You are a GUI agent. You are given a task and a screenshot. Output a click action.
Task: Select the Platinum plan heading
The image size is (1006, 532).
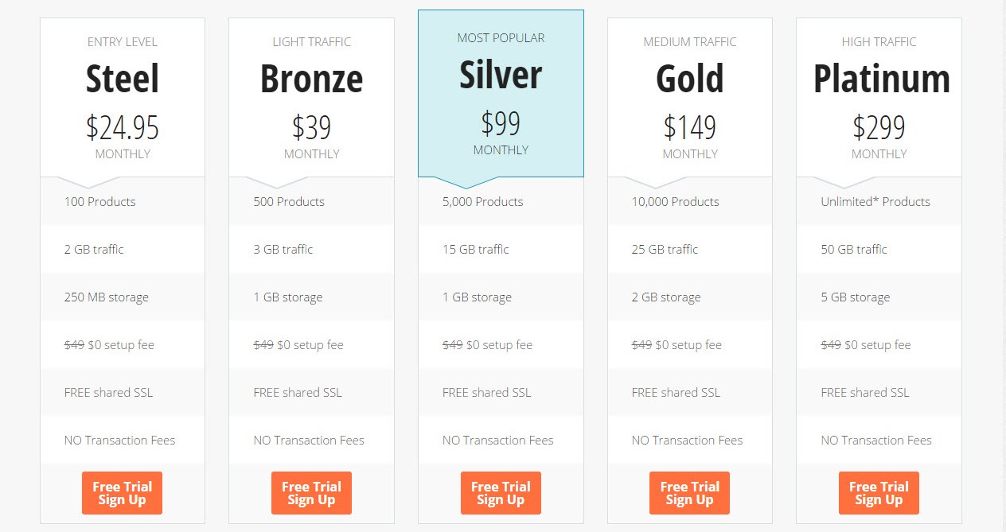[x=881, y=79]
